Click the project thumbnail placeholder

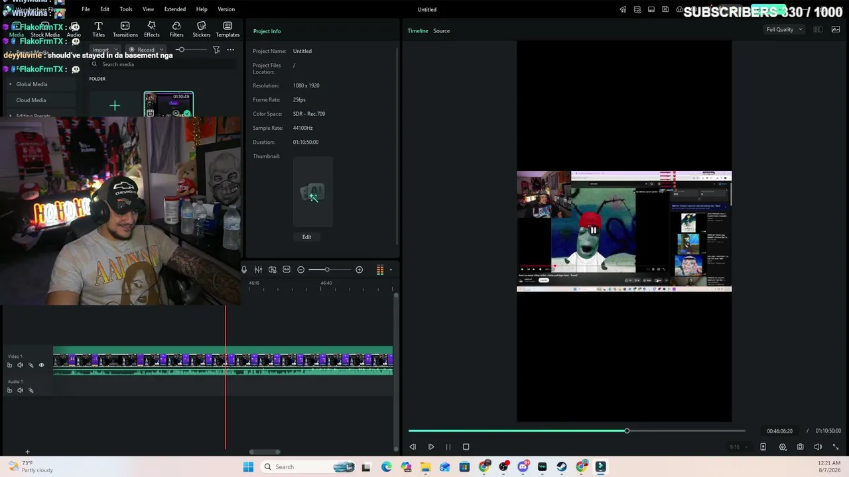tap(313, 193)
